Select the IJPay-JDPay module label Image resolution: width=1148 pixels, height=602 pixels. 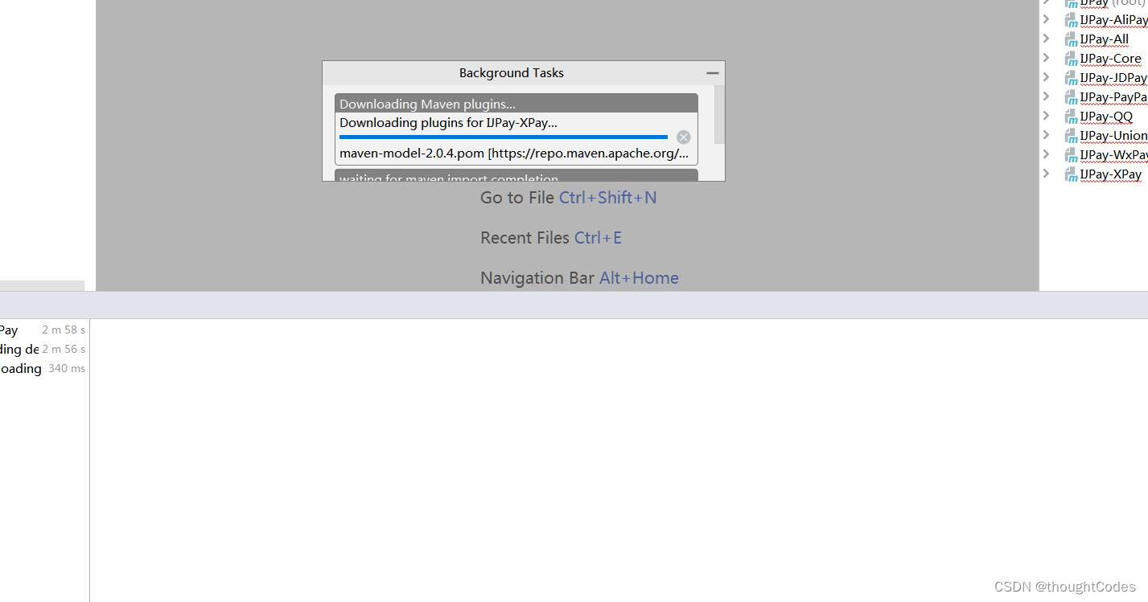click(x=1113, y=78)
